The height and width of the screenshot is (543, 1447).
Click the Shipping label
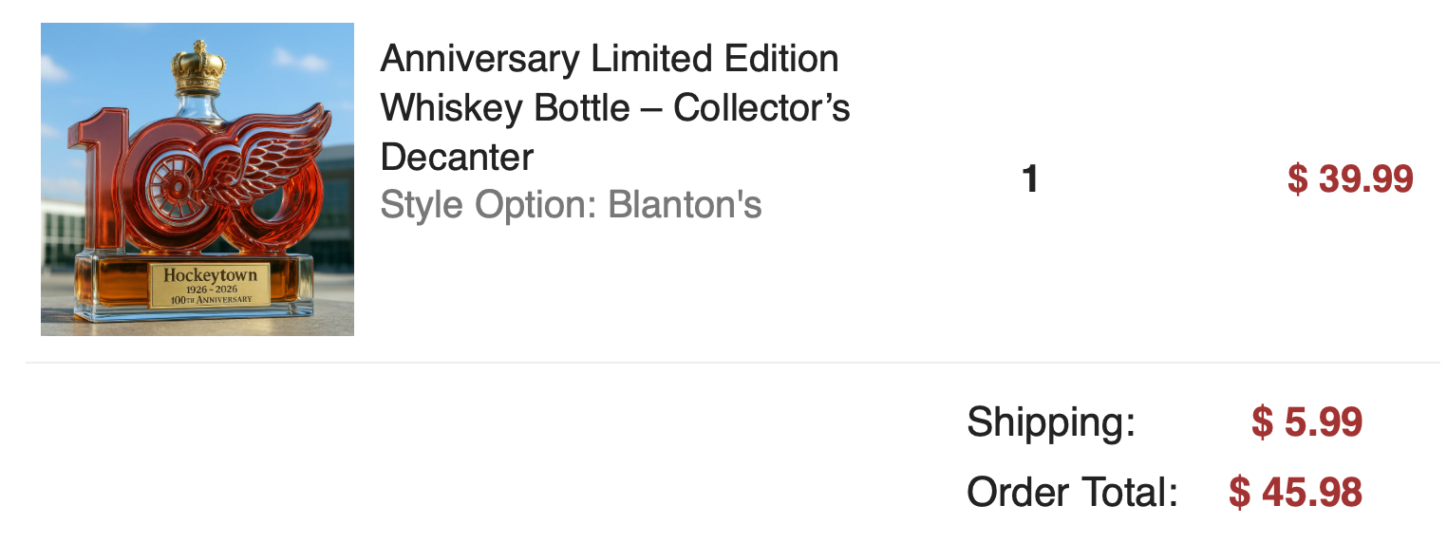click(1051, 422)
